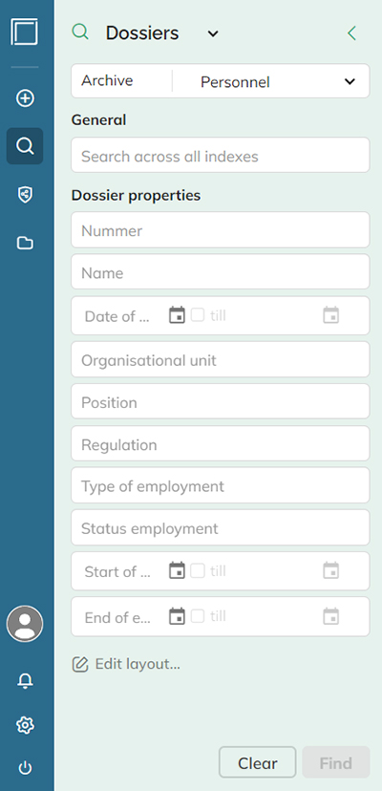Click the power logout icon

[25, 768]
